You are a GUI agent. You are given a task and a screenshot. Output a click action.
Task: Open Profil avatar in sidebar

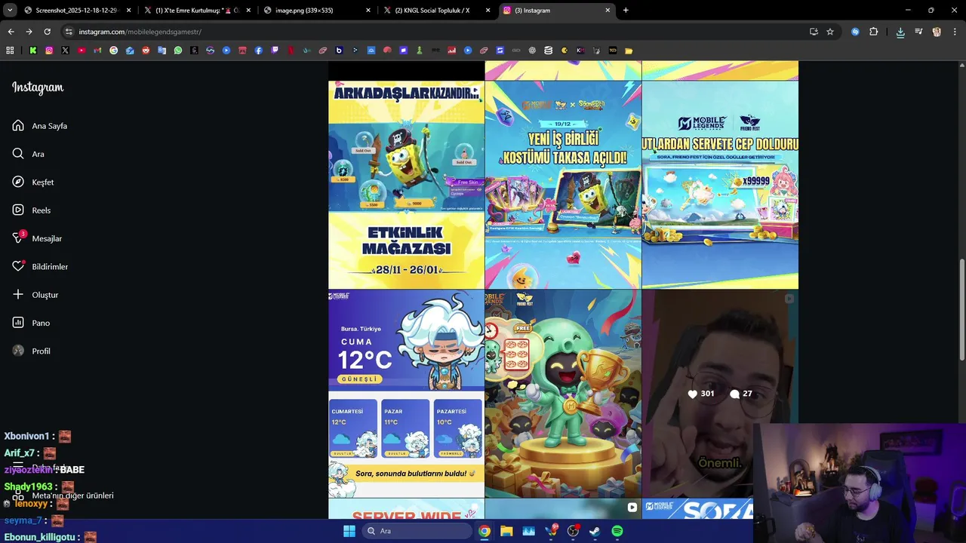tap(18, 351)
